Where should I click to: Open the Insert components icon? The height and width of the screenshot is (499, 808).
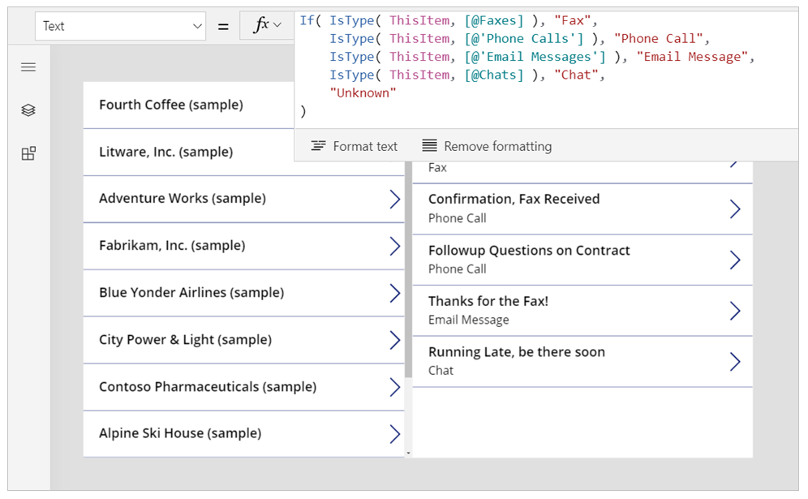pyautogui.click(x=28, y=153)
